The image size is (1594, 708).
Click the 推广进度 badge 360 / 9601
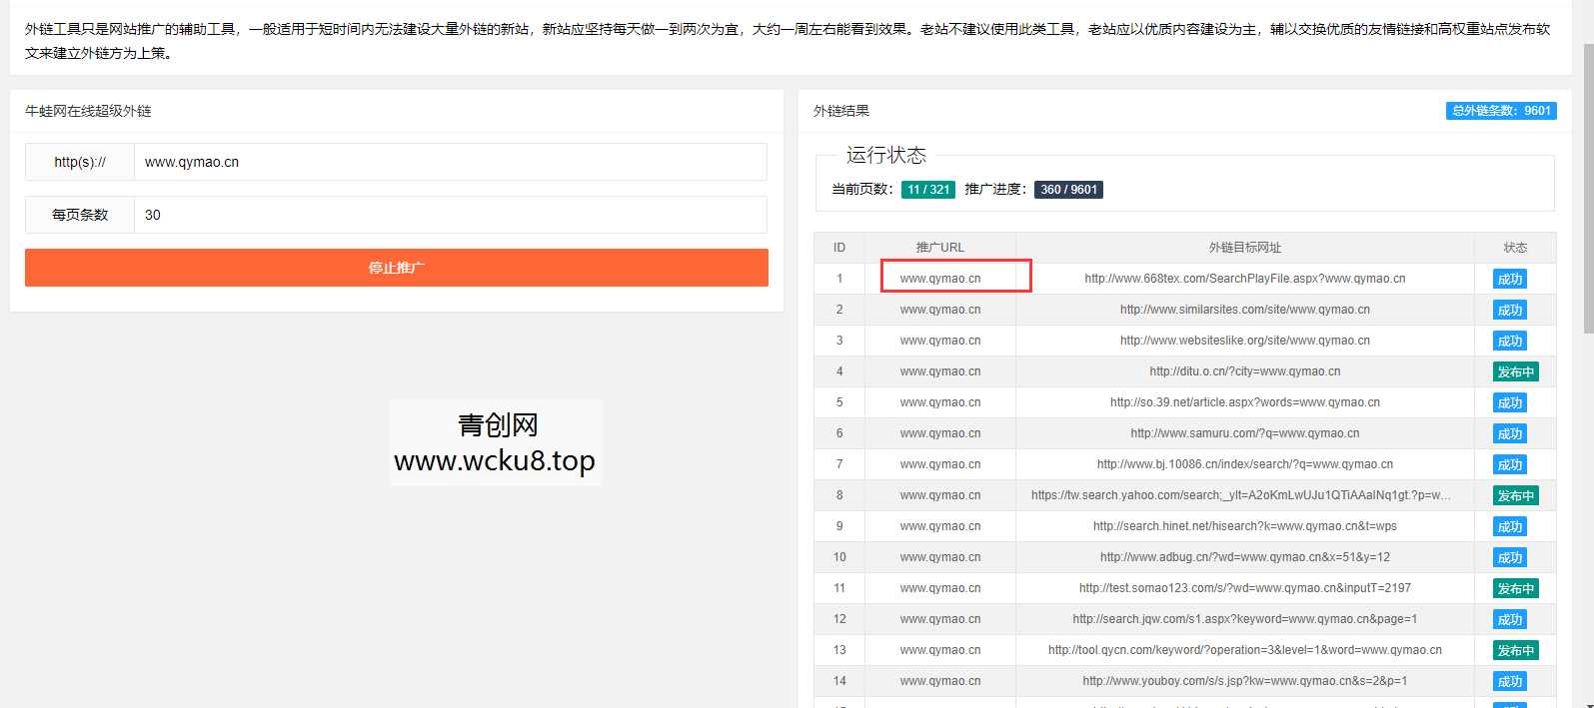(x=1067, y=190)
